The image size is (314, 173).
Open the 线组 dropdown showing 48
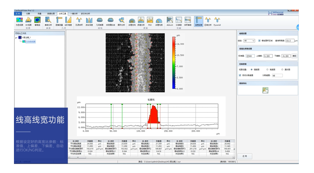(x=249, y=41)
